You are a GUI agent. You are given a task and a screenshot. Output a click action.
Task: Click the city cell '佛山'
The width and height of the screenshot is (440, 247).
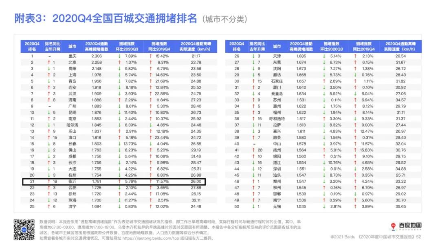73,150
